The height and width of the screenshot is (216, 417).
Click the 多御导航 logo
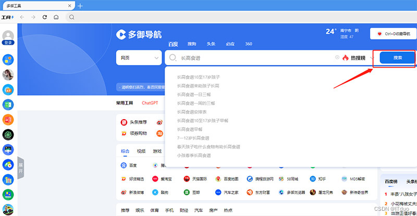139,34
